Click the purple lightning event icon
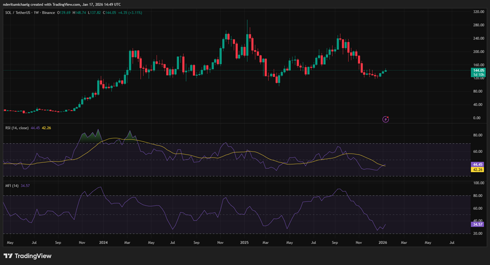 (385, 119)
